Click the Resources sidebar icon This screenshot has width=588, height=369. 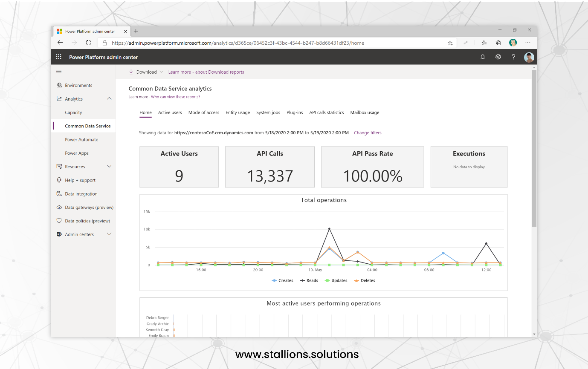click(59, 167)
